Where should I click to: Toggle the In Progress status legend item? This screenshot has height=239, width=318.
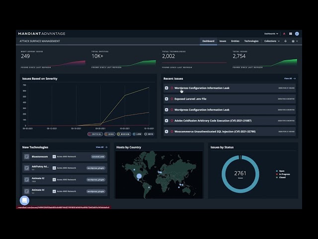(x=283, y=174)
